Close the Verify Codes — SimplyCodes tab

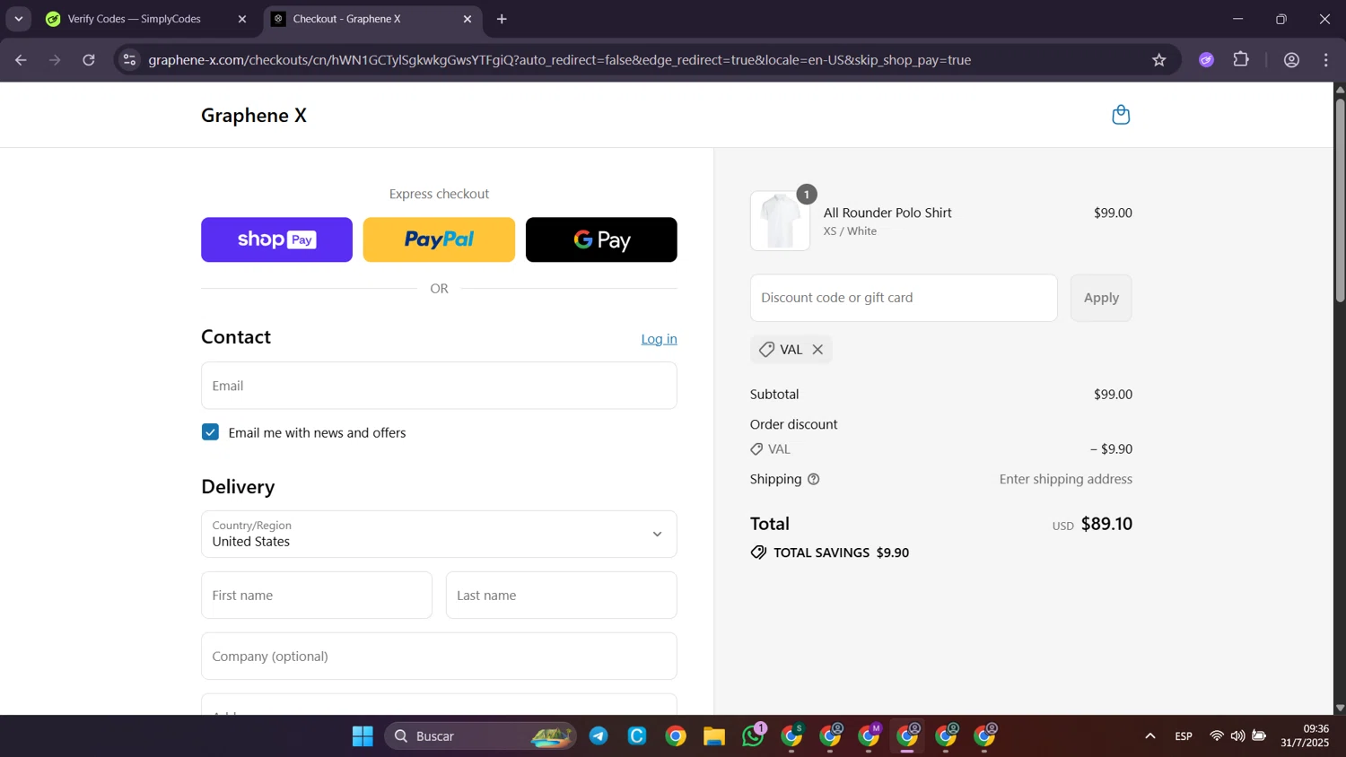(242, 19)
